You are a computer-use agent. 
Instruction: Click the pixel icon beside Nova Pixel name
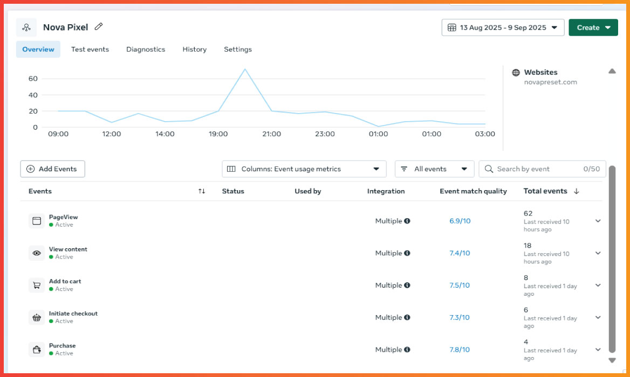coord(26,26)
